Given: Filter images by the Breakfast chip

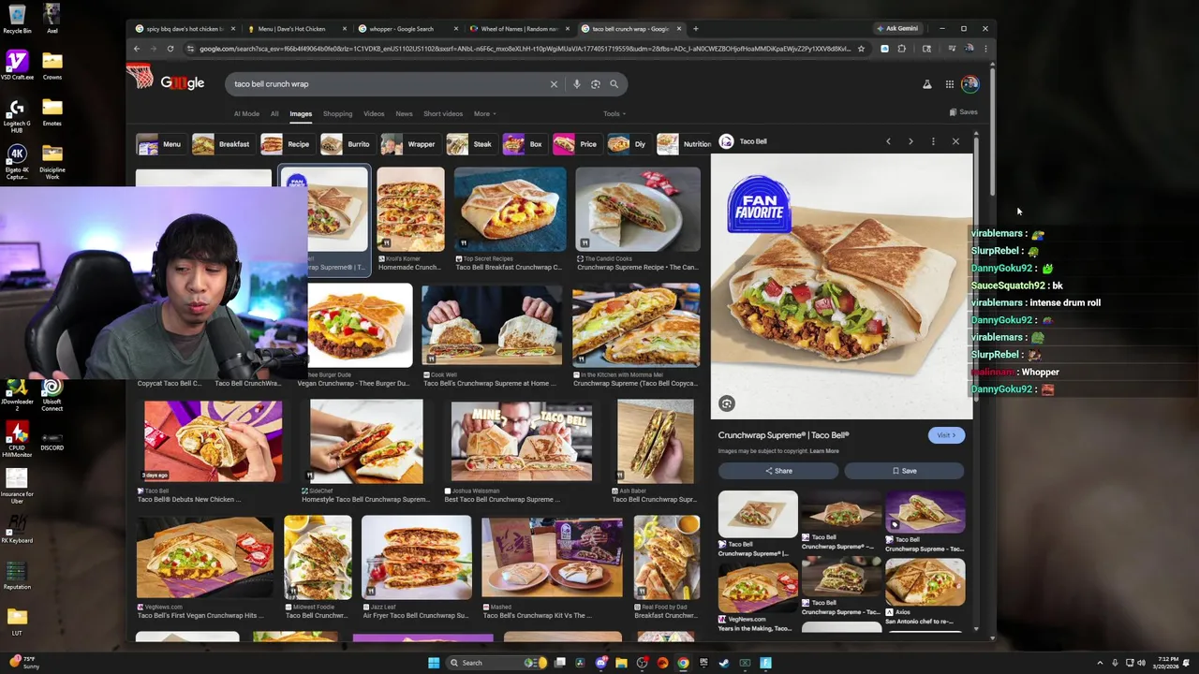Looking at the screenshot, I should click(221, 144).
